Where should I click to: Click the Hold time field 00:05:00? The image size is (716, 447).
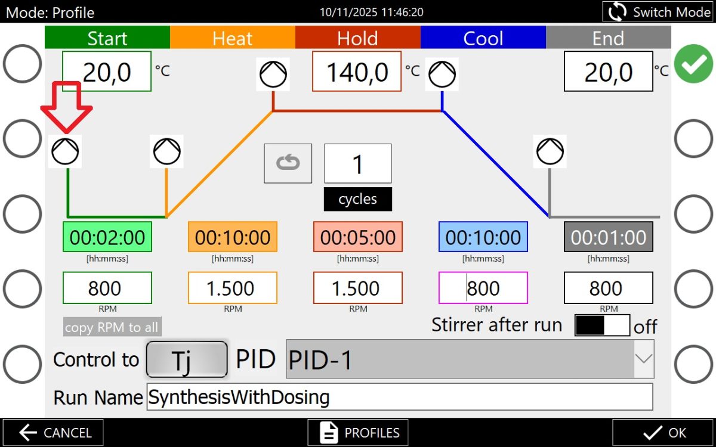[x=358, y=237]
